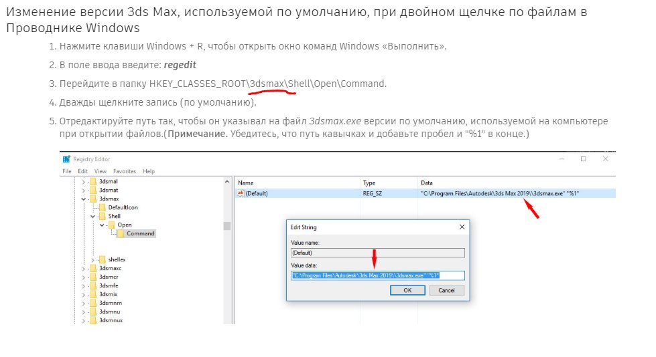
Task: Select the shellex folder icon
Action: pyautogui.click(x=102, y=259)
